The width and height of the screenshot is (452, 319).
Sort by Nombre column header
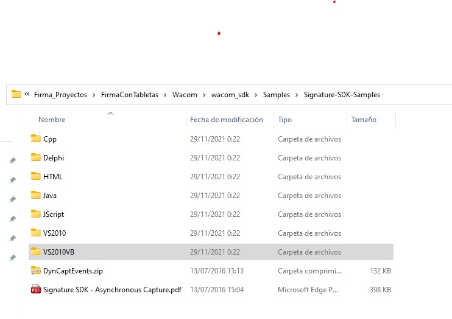[x=52, y=120]
